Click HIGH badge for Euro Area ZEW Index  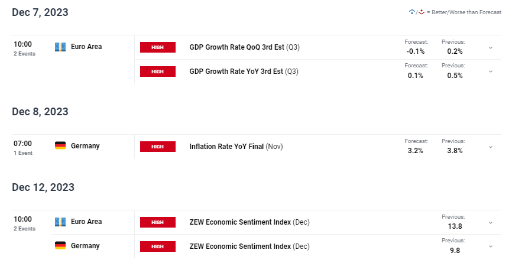158,222
